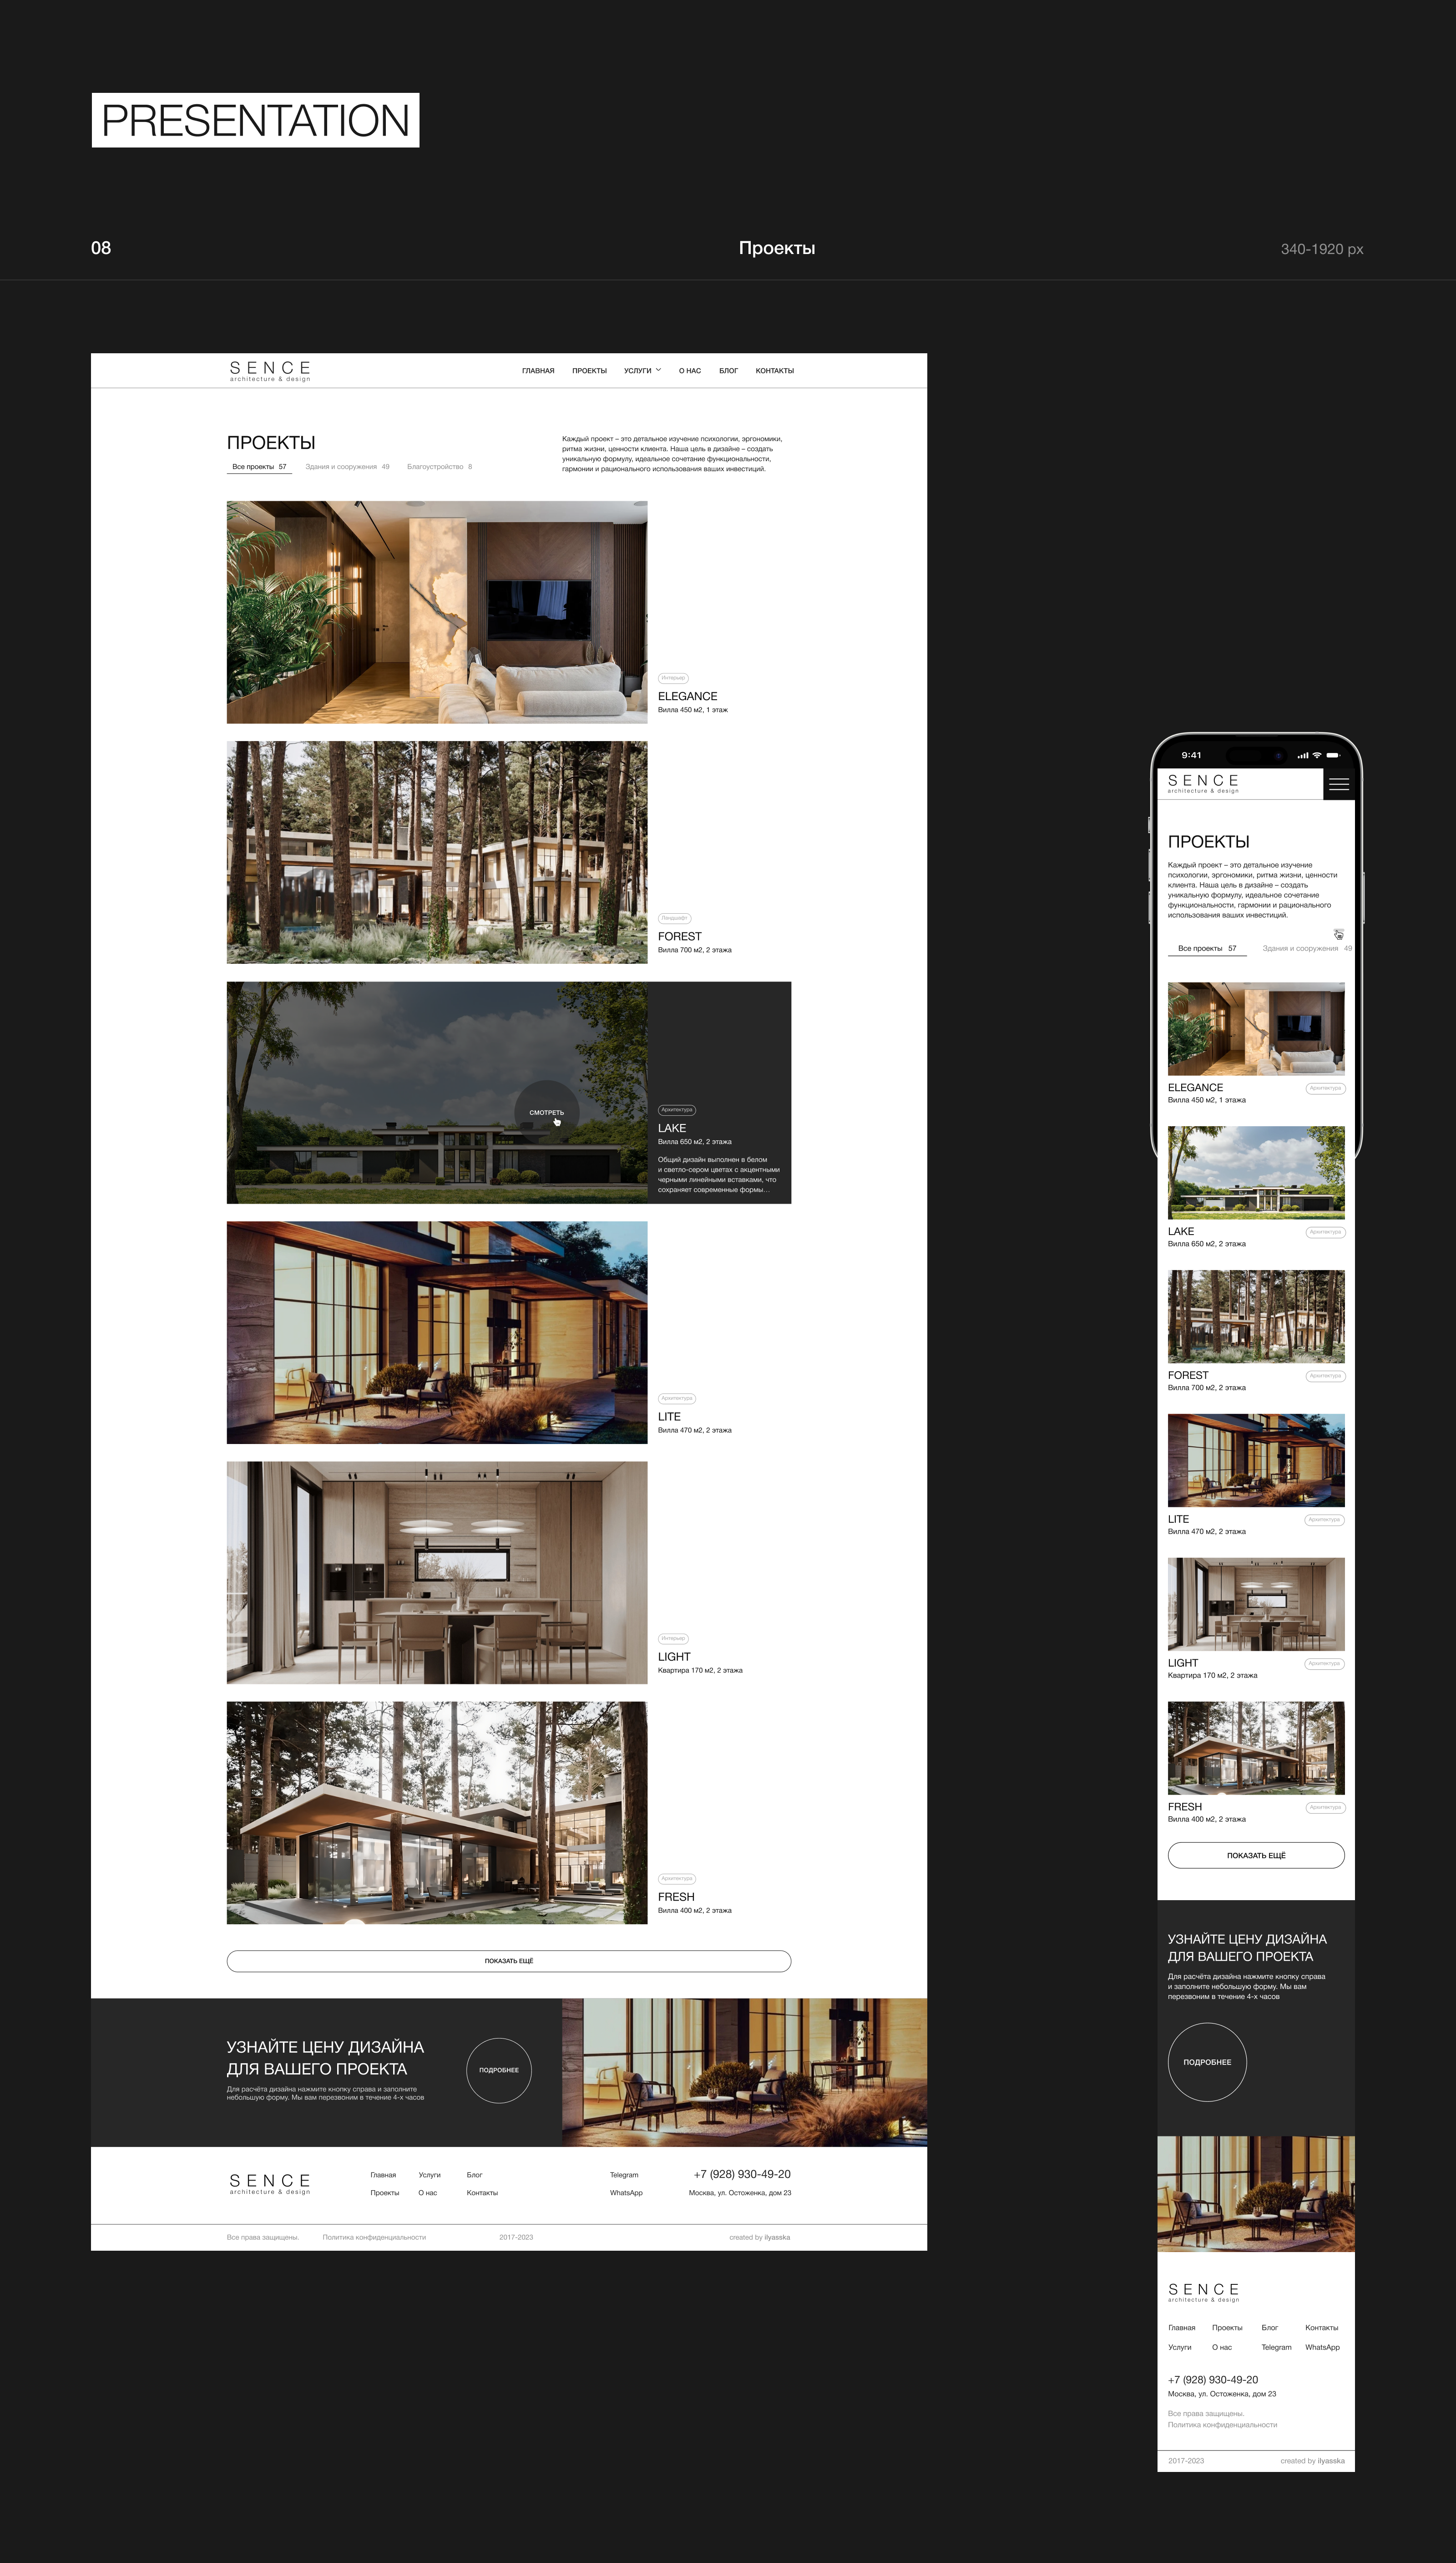Click the Архитектура tag on the LAKE card
1456x2563 pixels.
pyautogui.click(x=676, y=1109)
